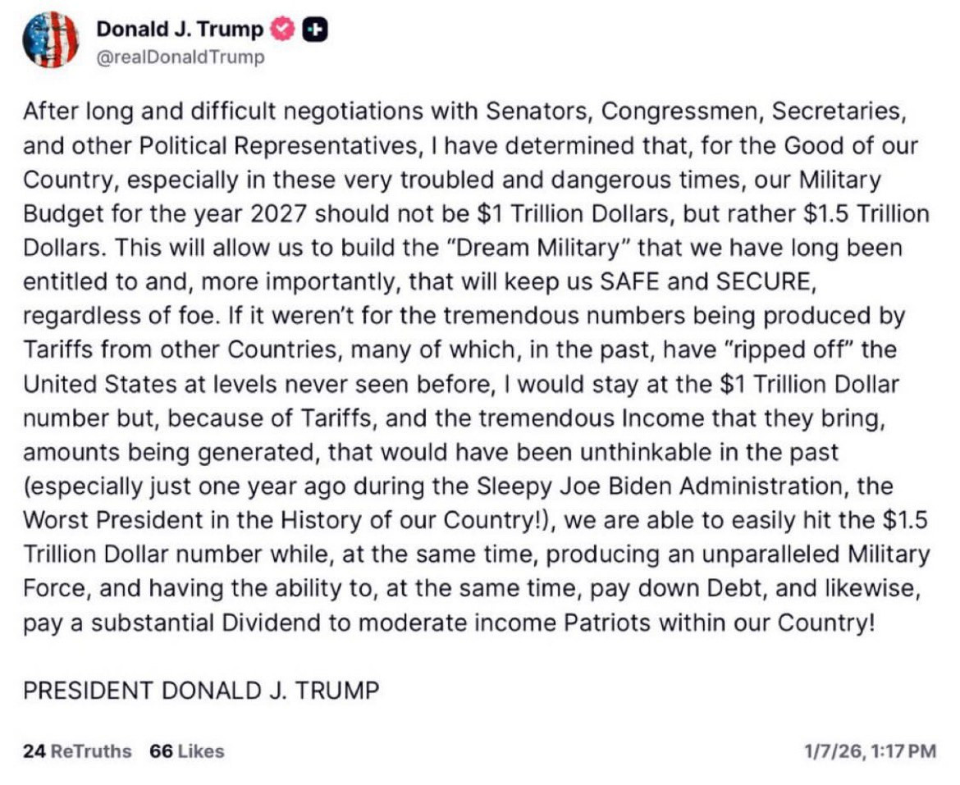
Task: View the 66 Likes list
Action: click(x=187, y=751)
